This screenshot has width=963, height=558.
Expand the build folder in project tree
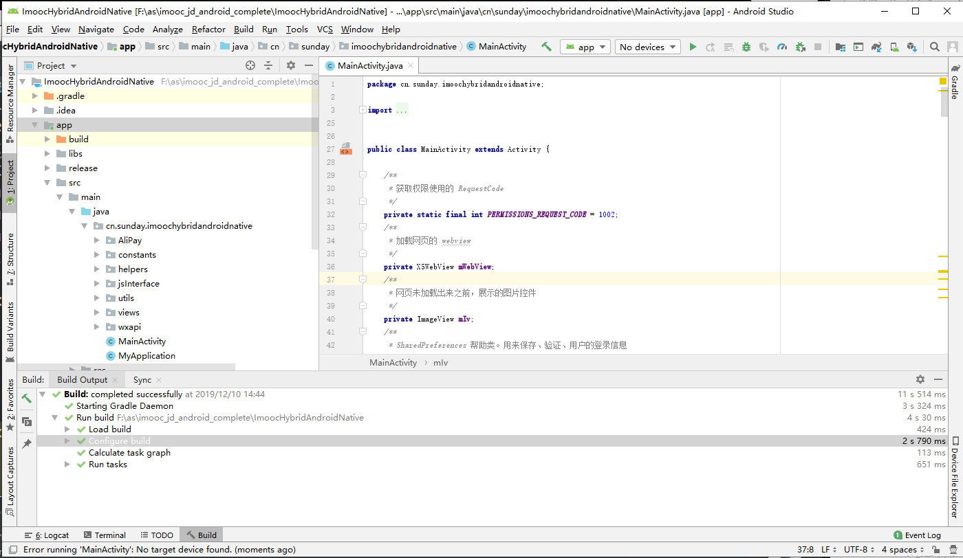point(47,139)
